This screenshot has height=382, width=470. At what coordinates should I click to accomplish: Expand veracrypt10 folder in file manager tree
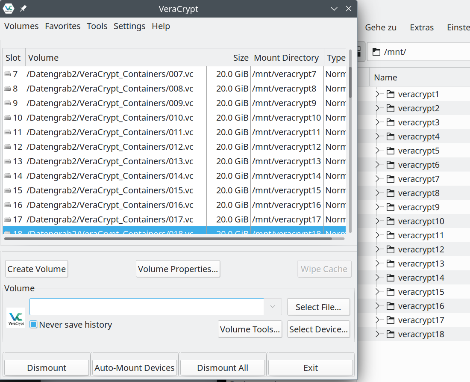click(x=377, y=221)
